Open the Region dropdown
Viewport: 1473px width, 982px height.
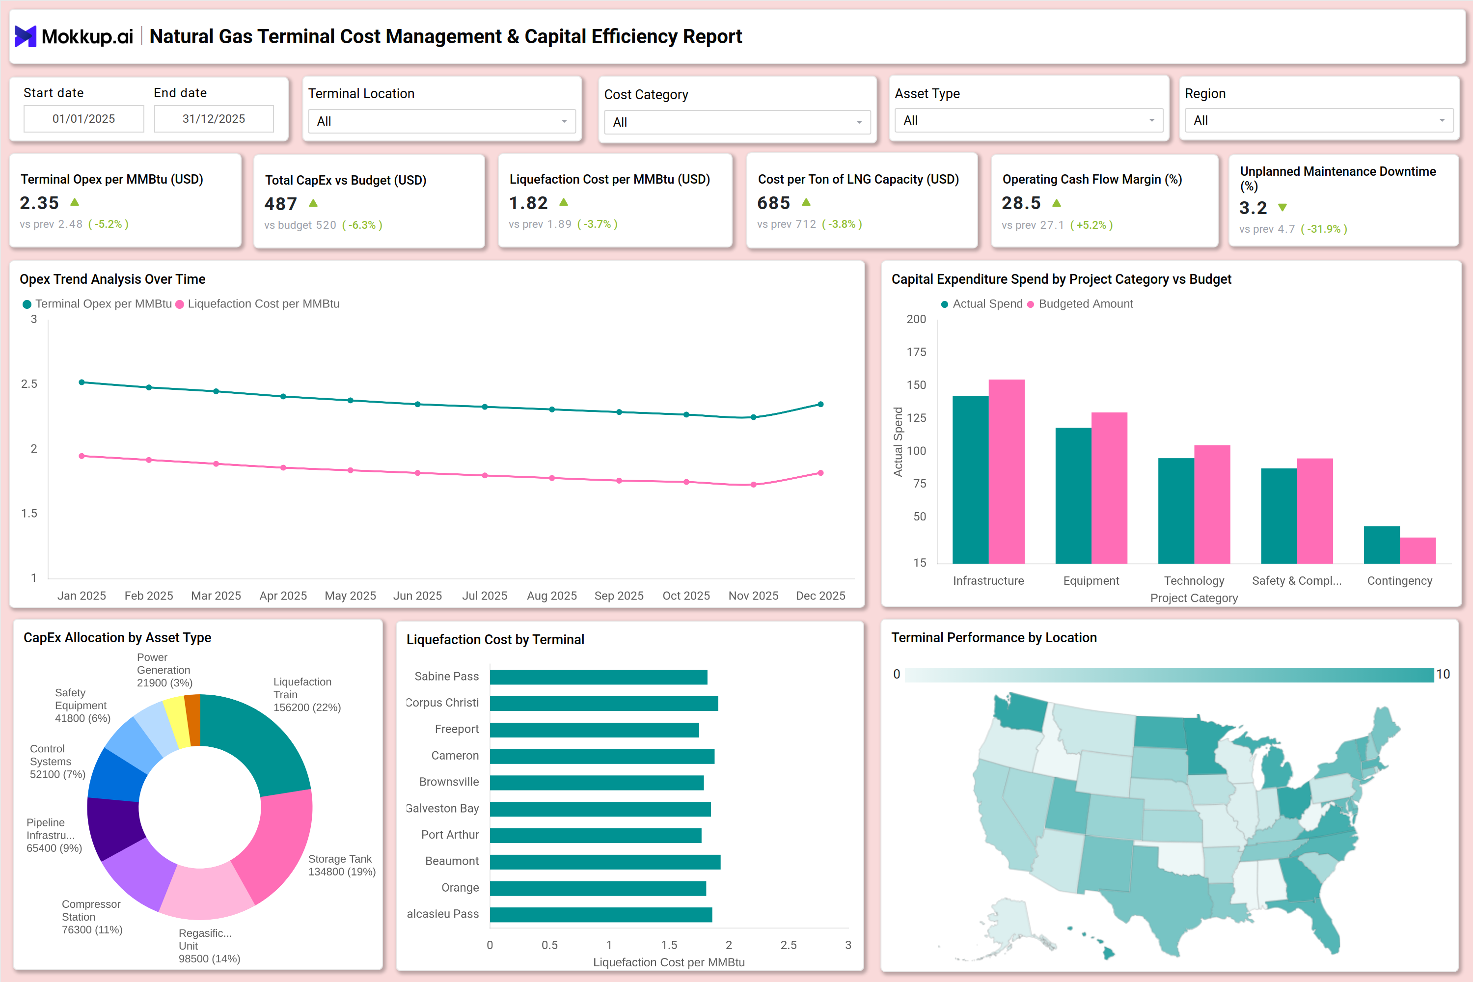[1319, 120]
